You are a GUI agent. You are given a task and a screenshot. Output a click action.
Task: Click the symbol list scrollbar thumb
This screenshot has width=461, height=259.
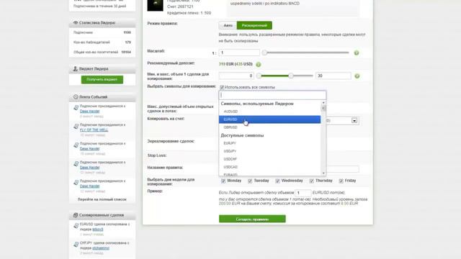point(323,109)
